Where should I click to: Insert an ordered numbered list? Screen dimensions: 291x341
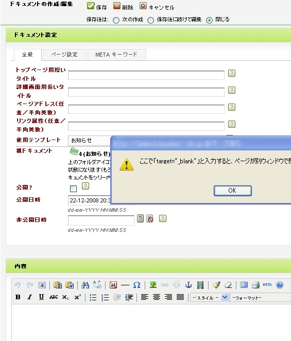click(x=105, y=297)
